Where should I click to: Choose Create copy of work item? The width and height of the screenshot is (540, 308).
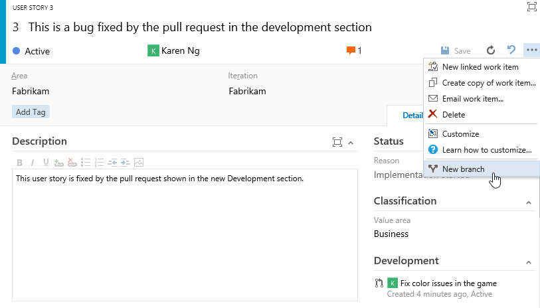pos(482,83)
